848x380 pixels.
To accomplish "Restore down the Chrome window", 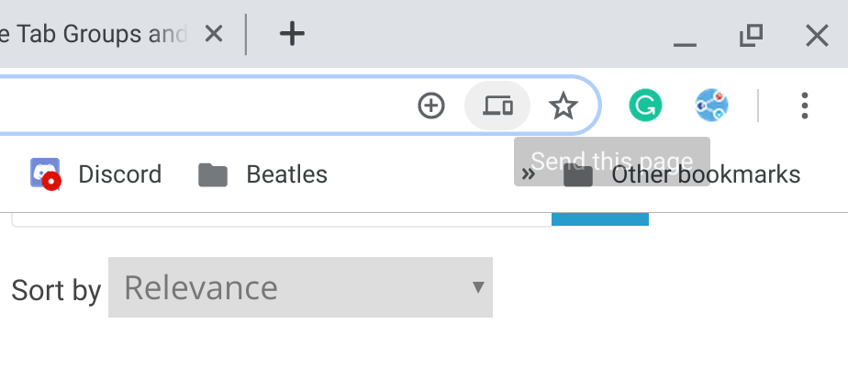I will click(x=752, y=35).
